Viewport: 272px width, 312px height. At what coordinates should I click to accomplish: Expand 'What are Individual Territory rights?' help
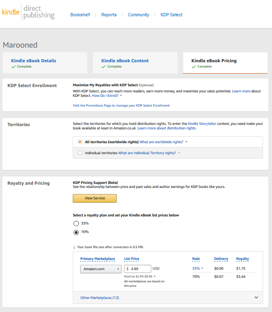coord(149,153)
